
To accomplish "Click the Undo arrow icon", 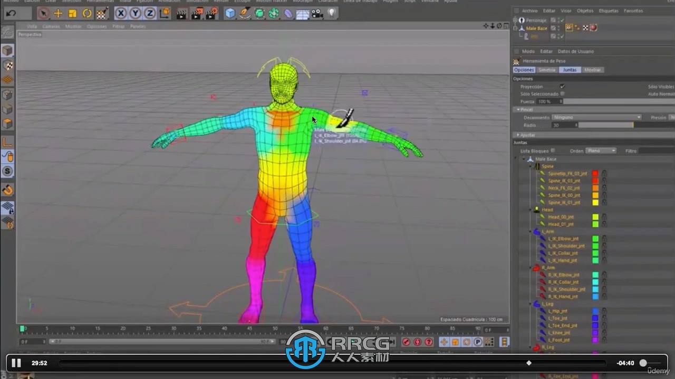I will [x=11, y=13].
